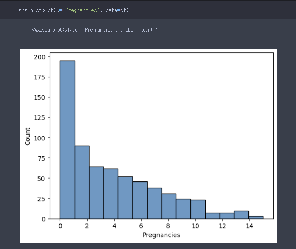Select the 'Pregnancies' string in the code
This screenshot has width=296, height=249.
coord(81,10)
